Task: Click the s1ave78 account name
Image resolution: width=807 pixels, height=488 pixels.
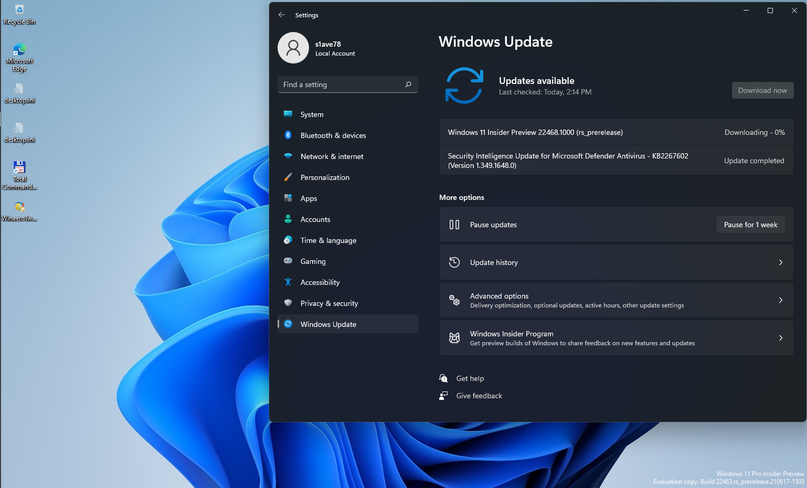Action: 328,44
